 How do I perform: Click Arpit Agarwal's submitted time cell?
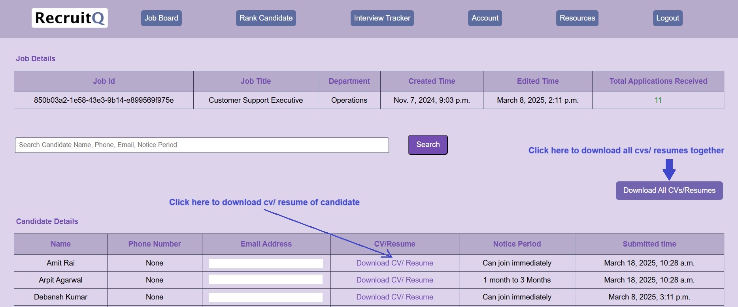pos(649,280)
